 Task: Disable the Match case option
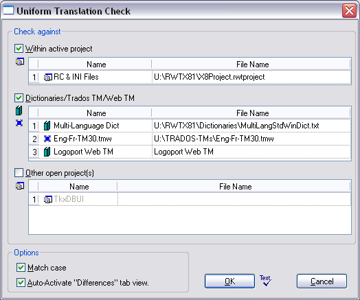click(x=21, y=268)
